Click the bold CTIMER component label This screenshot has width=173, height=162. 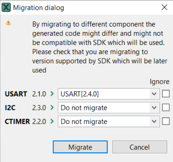tap(17, 122)
